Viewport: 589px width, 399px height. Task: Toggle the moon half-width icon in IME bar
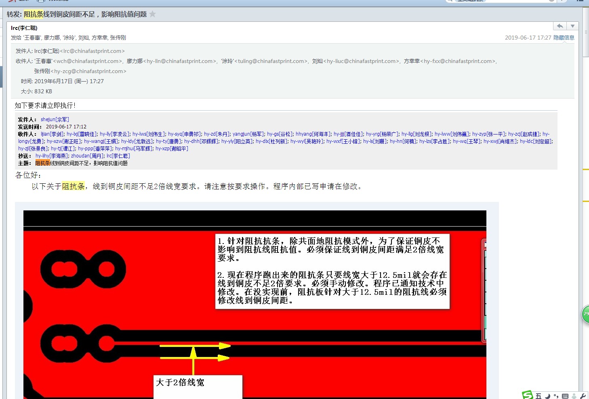tap(547, 396)
